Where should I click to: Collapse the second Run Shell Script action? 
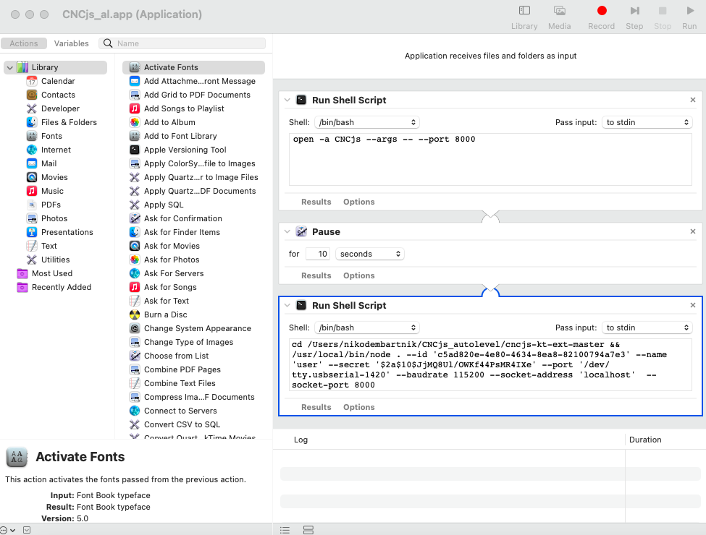(287, 306)
